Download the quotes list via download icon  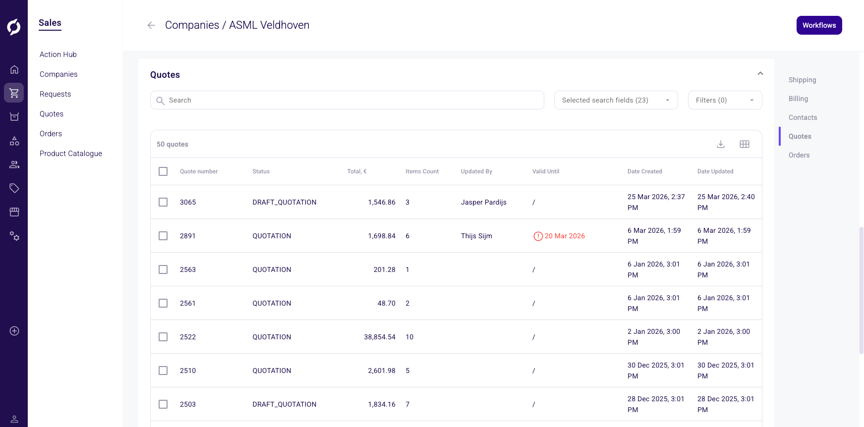[x=721, y=144]
